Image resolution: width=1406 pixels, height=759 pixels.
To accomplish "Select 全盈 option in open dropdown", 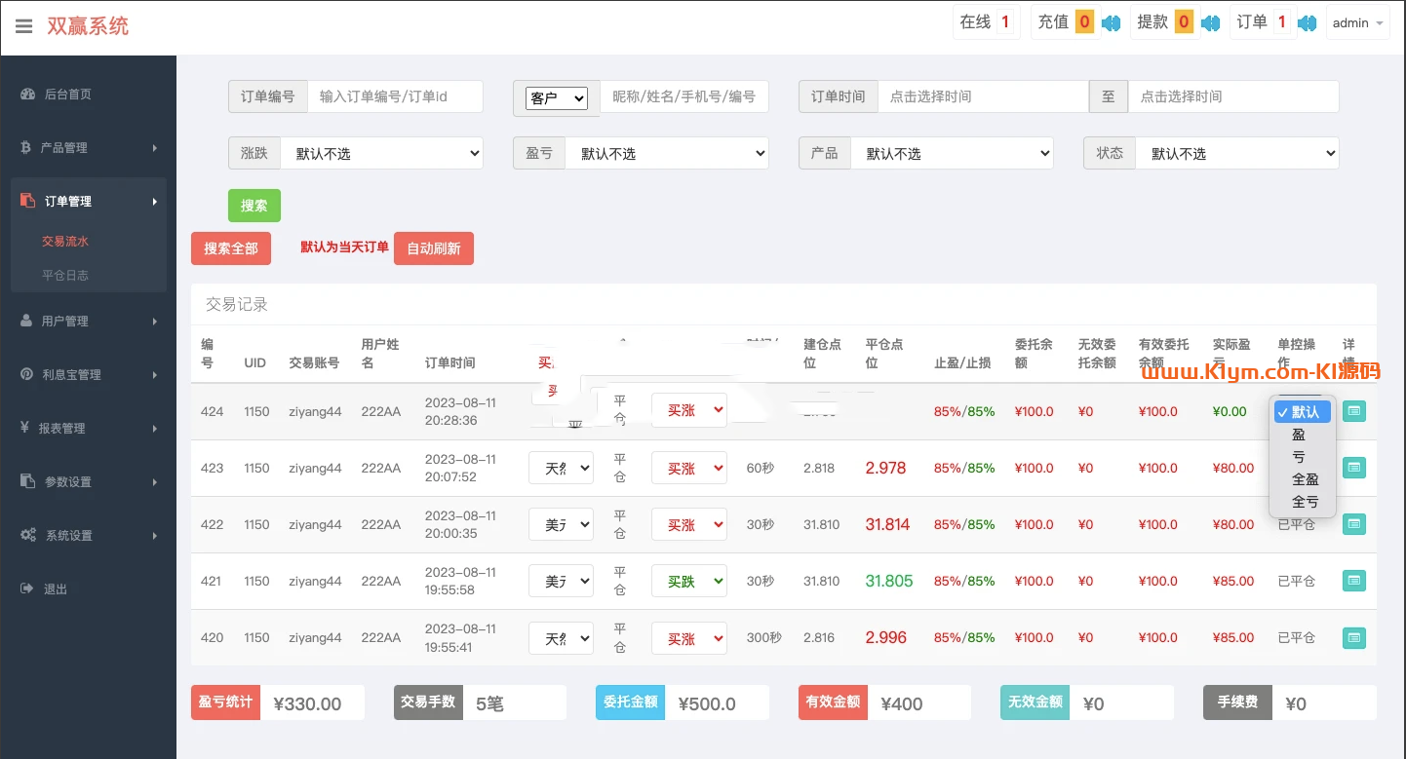I will click(x=1305, y=479).
